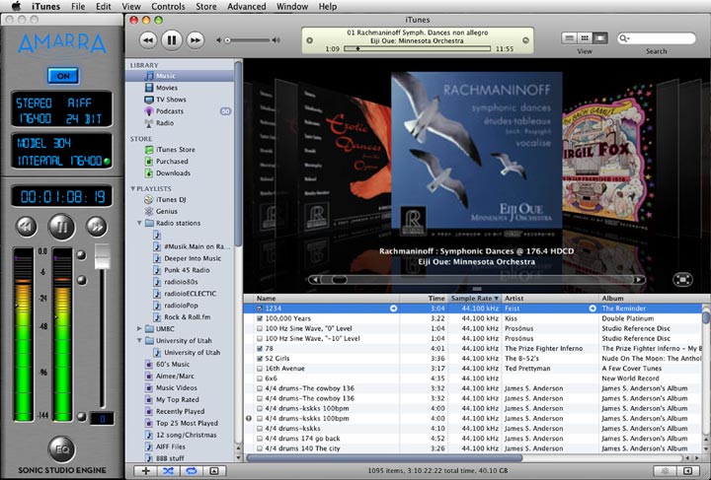
Task: Toggle repeat button
Action: pyautogui.click(x=192, y=471)
